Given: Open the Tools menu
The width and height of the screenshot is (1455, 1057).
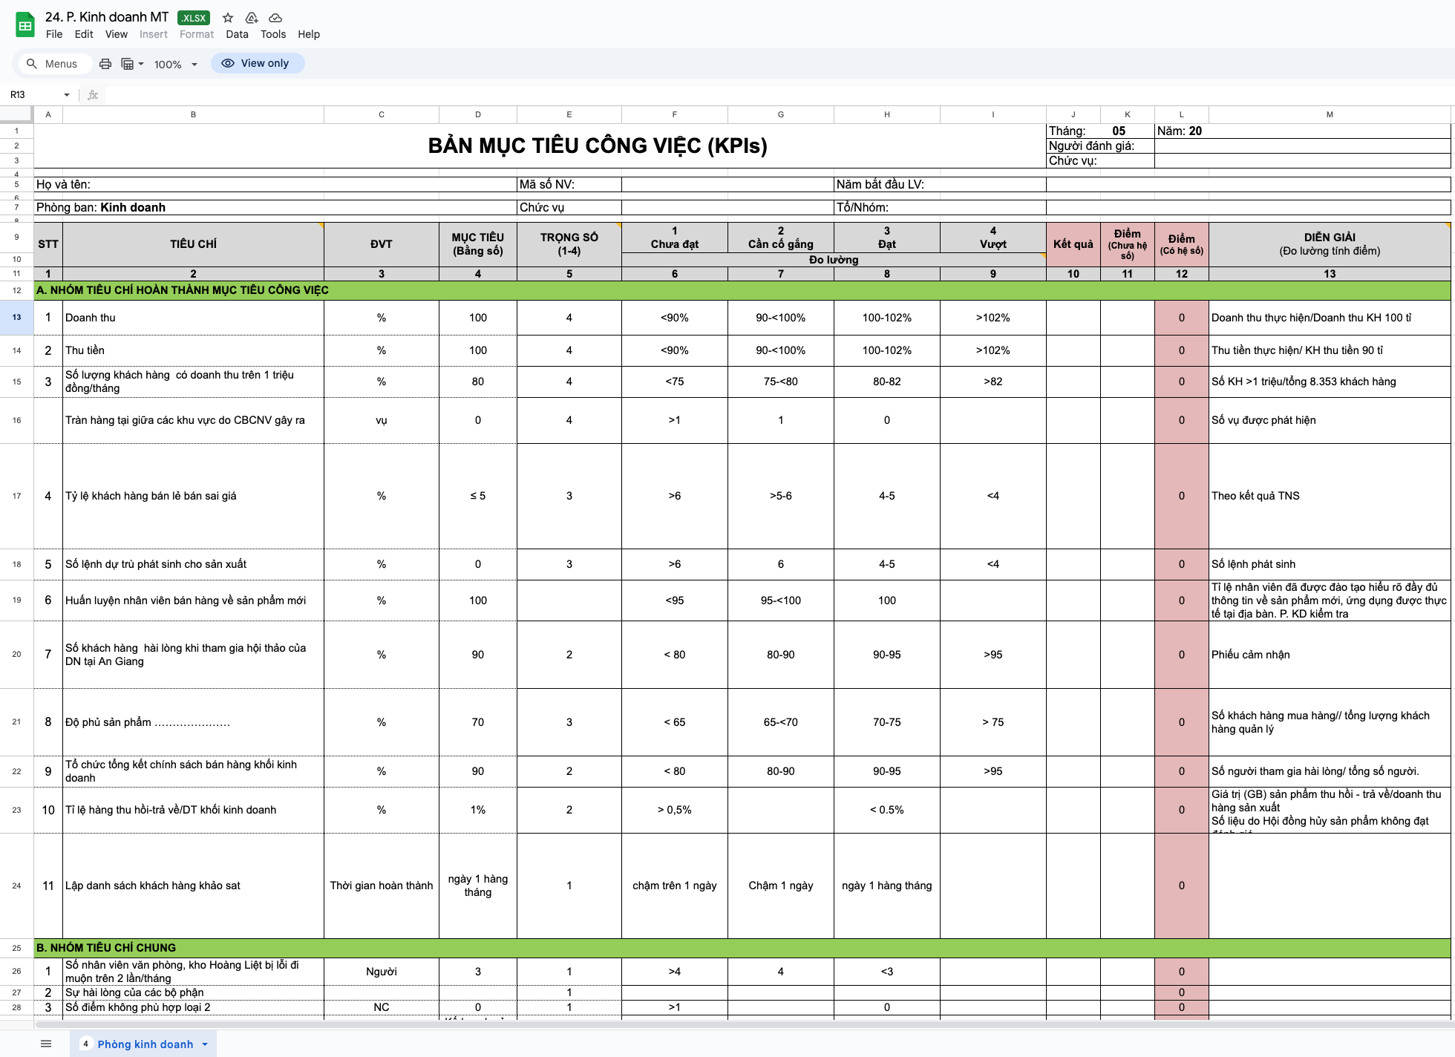Looking at the screenshot, I should 272,34.
